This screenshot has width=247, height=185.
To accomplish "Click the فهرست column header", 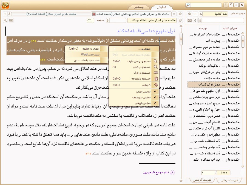I will click(203, 28).
